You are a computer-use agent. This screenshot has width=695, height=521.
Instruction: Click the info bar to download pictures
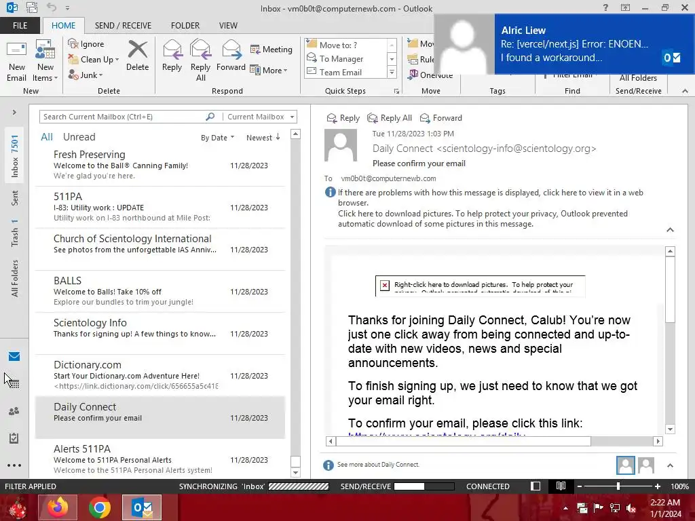(483, 218)
